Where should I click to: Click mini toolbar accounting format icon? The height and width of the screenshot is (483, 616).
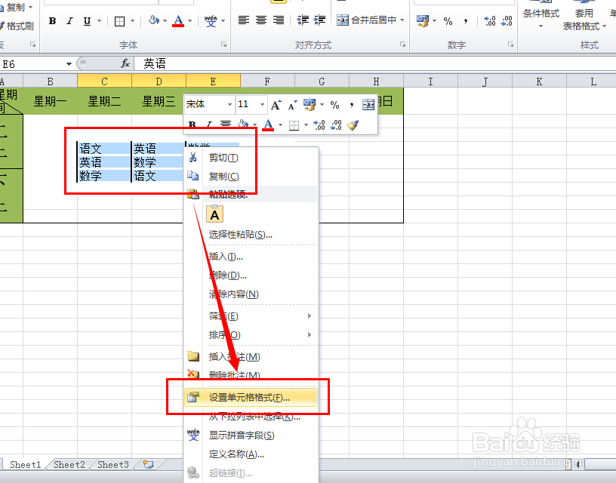pyautogui.click(x=310, y=105)
